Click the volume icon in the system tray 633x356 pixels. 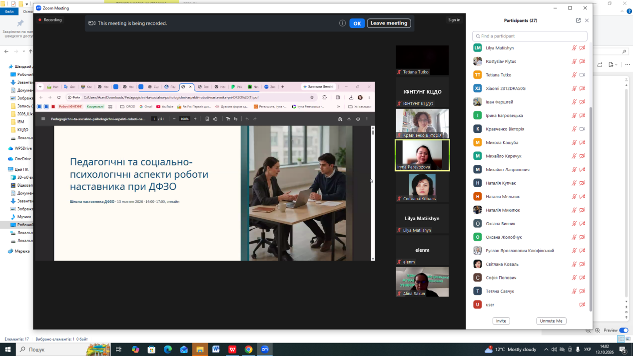click(x=554, y=350)
